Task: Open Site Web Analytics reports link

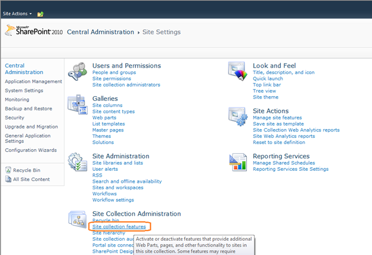Action: pos(284,136)
